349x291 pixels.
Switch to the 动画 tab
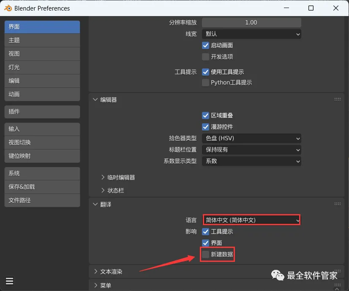(x=42, y=94)
